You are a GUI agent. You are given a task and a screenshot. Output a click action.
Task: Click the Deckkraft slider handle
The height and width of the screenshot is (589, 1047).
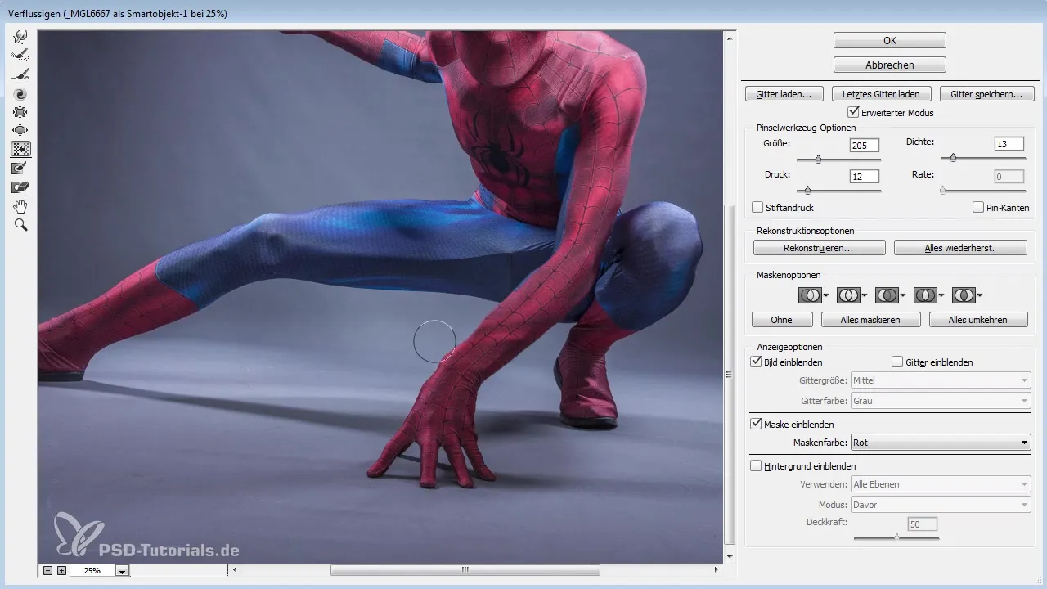click(896, 537)
